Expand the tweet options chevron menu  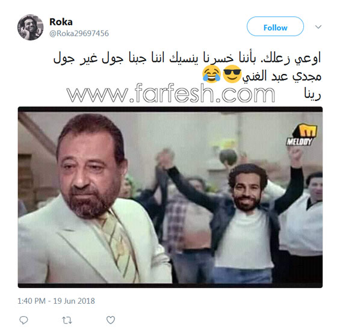click(318, 27)
